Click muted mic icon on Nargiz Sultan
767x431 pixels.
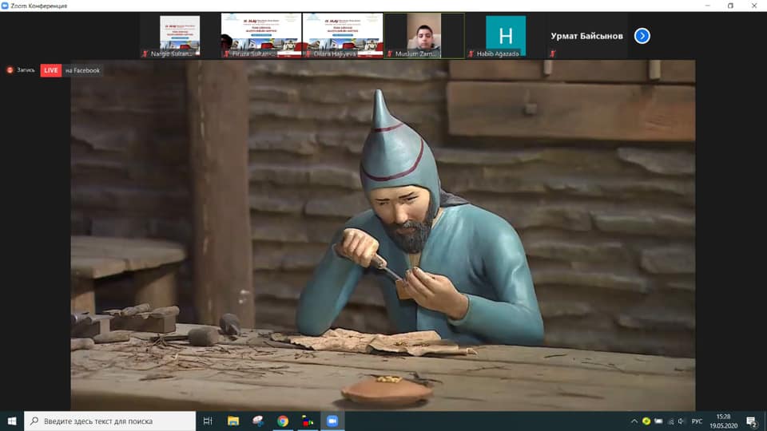(x=145, y=53)
